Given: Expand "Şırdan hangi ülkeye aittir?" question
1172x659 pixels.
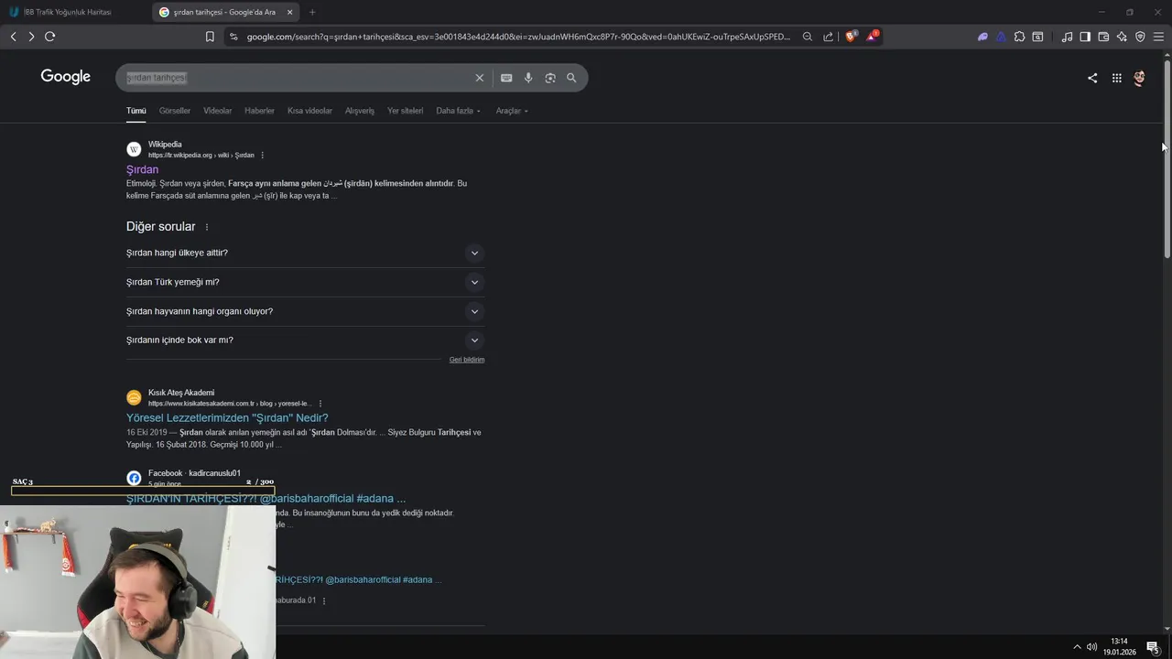Looking at the screenshot, I should click(x=305, y=253).
